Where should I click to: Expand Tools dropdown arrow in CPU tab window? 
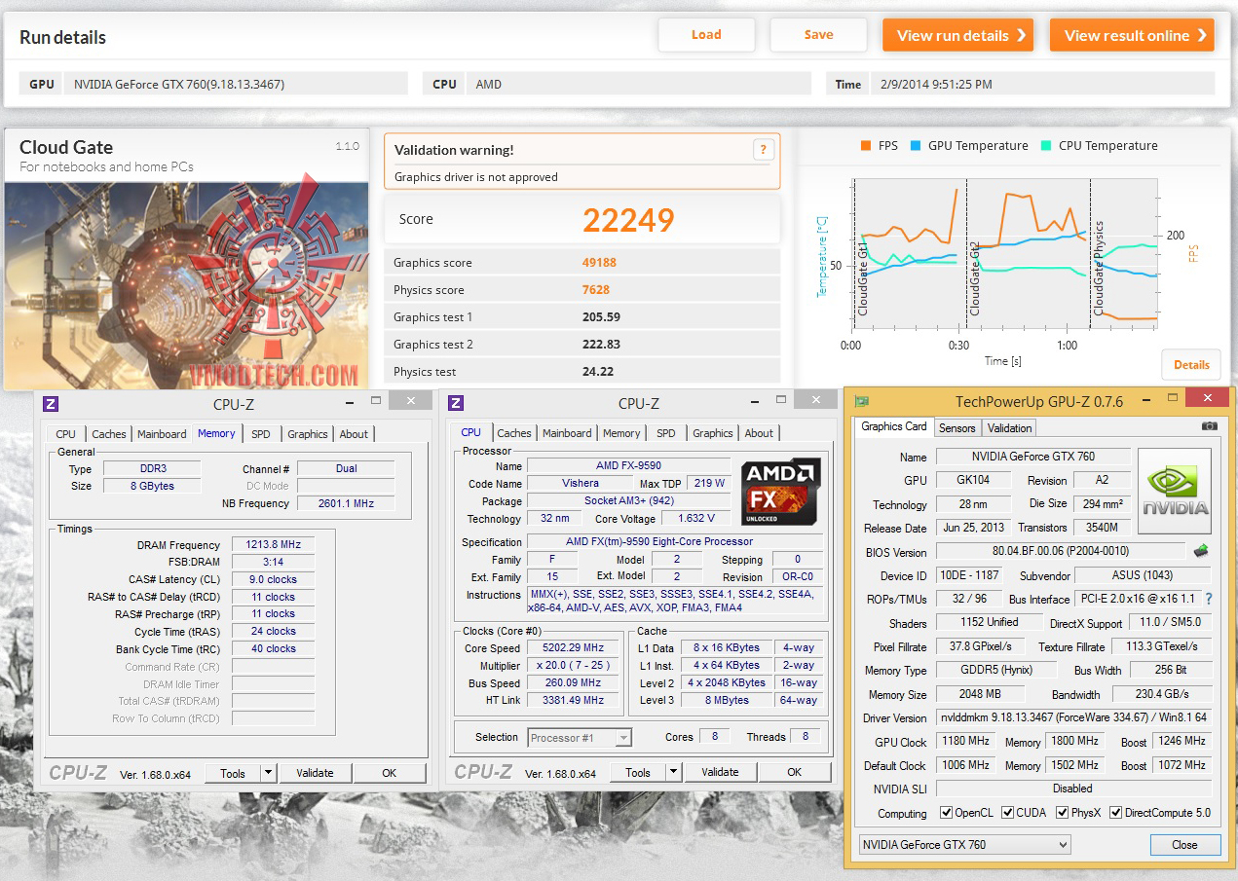click(x=673, y=772)
